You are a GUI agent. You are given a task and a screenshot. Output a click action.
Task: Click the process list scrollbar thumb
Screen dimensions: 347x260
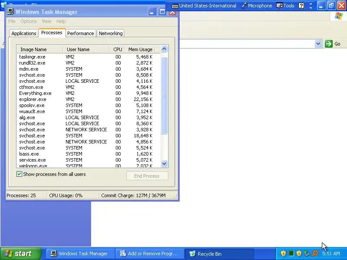164,95
